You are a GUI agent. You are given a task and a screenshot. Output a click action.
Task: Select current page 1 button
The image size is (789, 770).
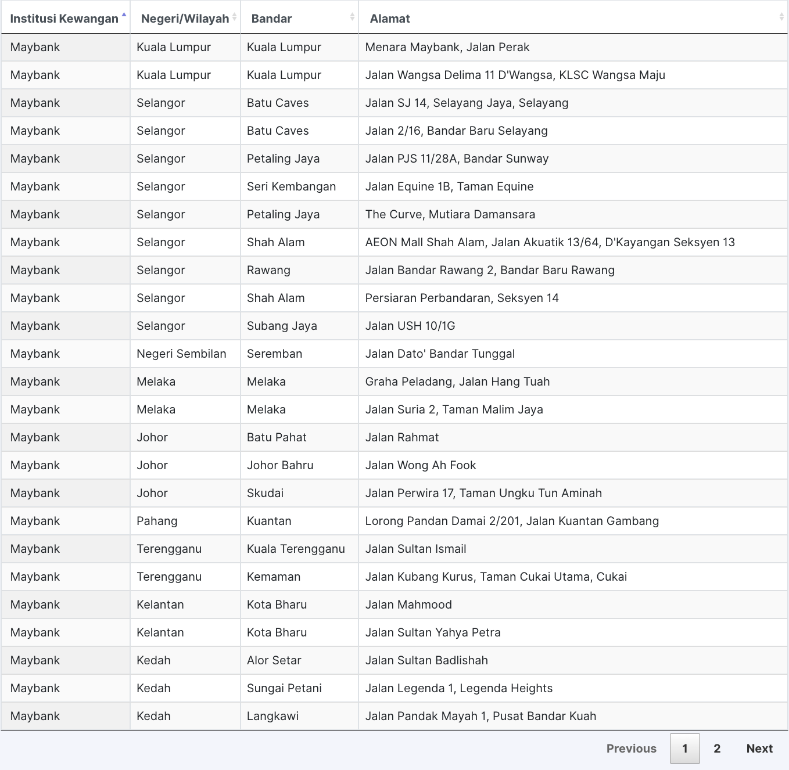click(684, 749)
